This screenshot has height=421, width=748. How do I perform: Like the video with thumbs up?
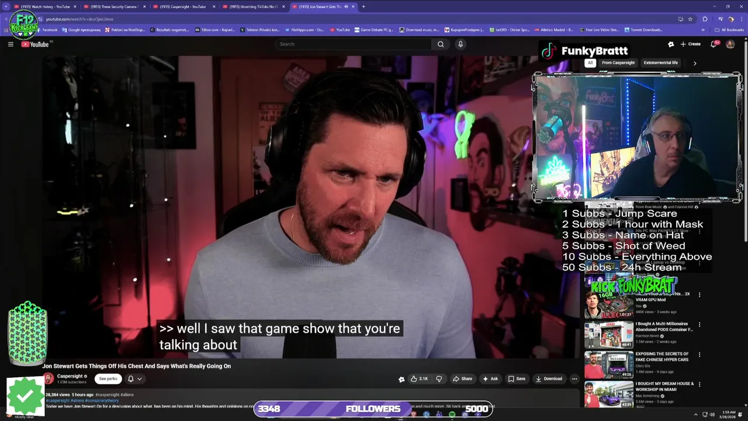(419, 378)
